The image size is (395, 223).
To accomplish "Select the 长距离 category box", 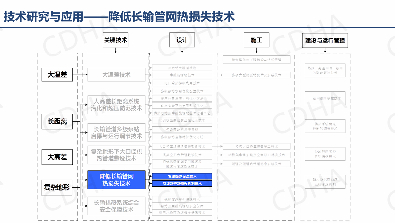I will (x=57, y=121).
